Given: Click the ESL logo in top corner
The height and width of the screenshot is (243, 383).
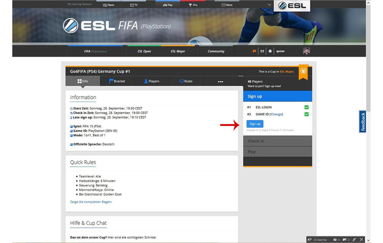Looking at the screenshot, I should click(x=292, y=6).
